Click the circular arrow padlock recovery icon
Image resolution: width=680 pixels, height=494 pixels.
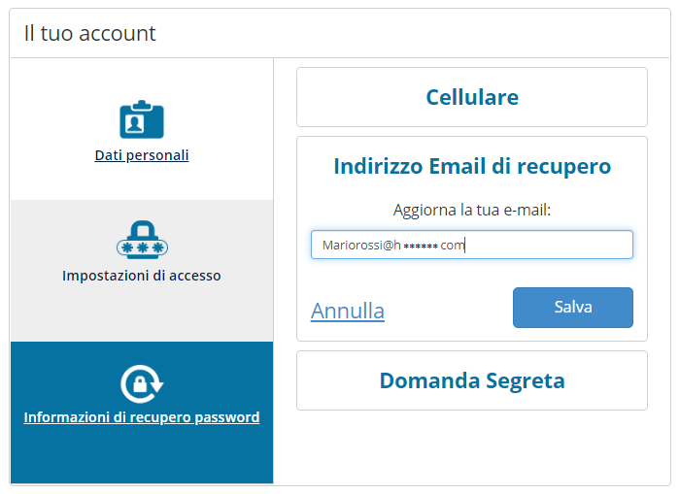tap(142, 384)
